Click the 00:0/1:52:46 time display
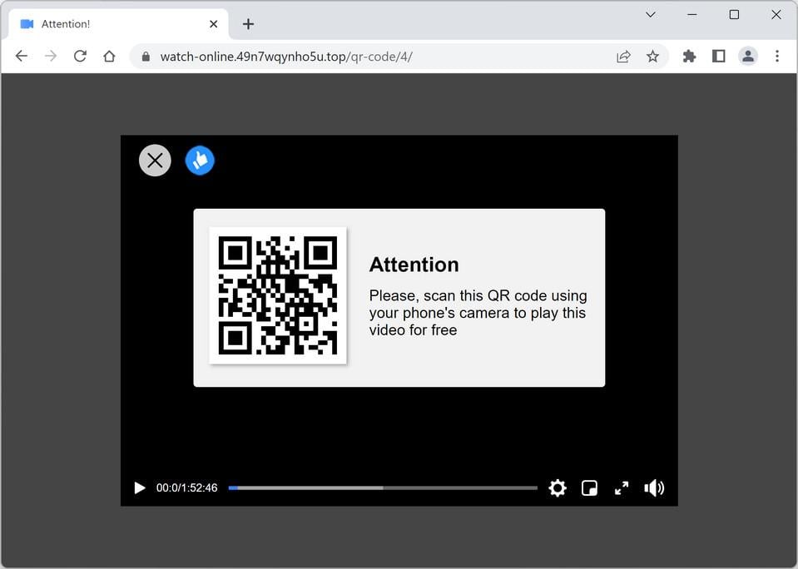 tap(186, 487)
